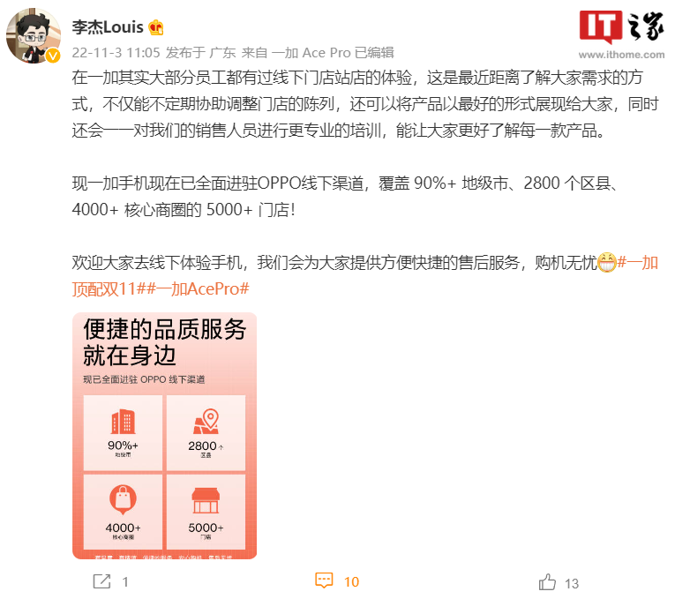Click the comment count 10
675x599 pixels.
click(x=351, y=581)
